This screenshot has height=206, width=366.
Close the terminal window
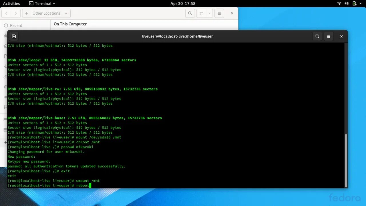(341, 36)
